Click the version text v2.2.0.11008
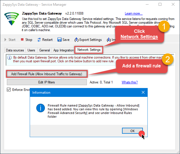Viewport: 180px width, 154px height. click(74, 13)
